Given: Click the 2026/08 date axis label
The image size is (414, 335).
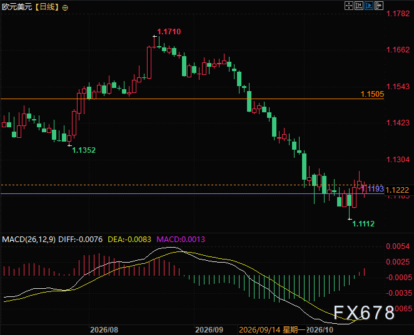Looking at the screenshot, I should coord(104,330).
